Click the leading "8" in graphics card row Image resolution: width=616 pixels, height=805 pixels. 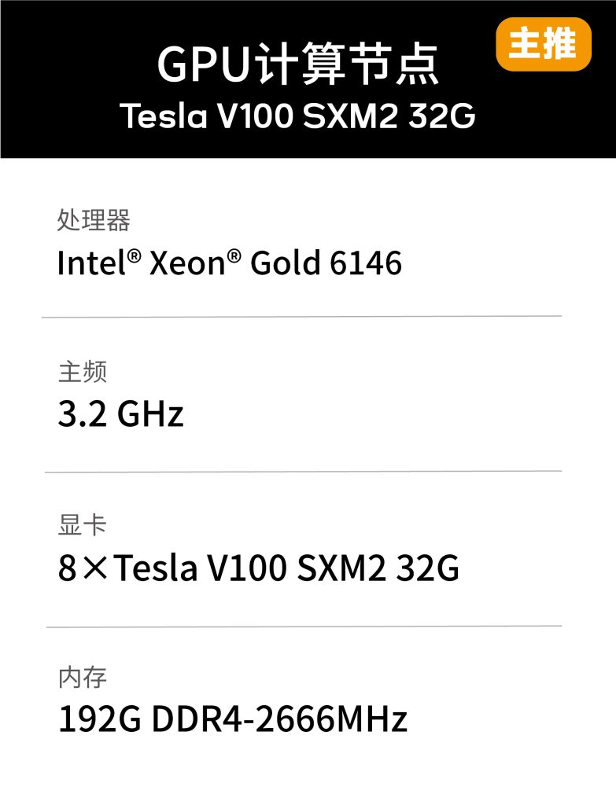click(68, 568)
